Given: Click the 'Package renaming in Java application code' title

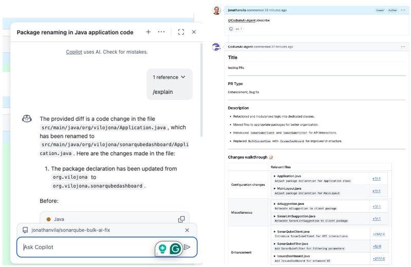Looking at the screenshot, I should pyautogui.click(x=75, y=32).
